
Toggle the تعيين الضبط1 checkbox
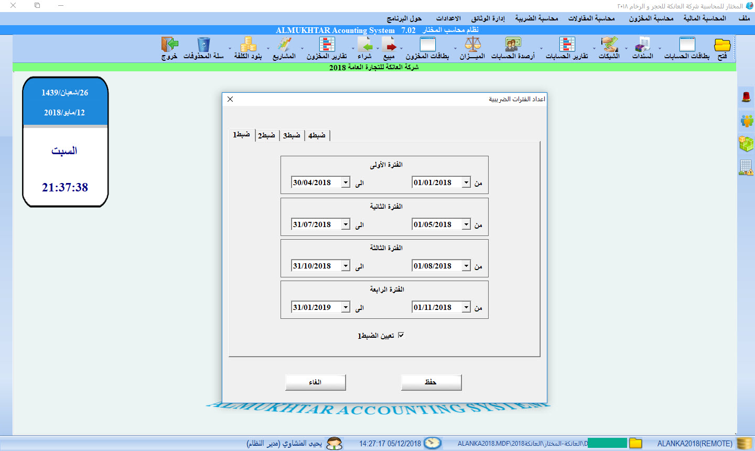pos(401,336)
